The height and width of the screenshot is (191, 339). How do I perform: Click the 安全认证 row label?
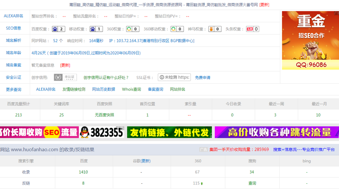click(14, 77)
